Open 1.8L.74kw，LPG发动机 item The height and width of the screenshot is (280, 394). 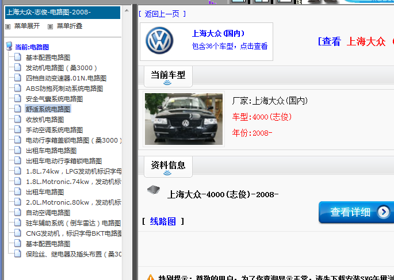pyautogui.click(x=74, y=171)
